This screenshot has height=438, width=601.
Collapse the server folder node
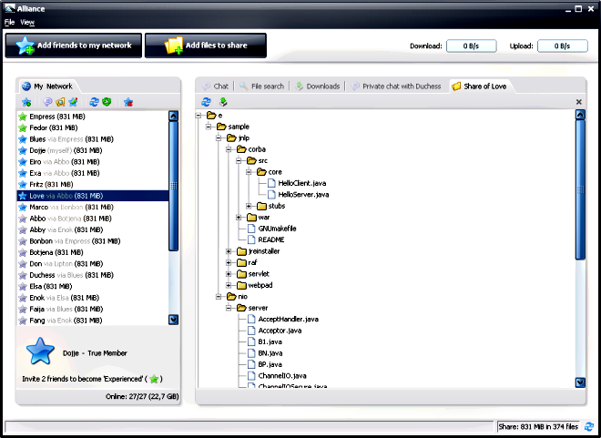[229, 308]
